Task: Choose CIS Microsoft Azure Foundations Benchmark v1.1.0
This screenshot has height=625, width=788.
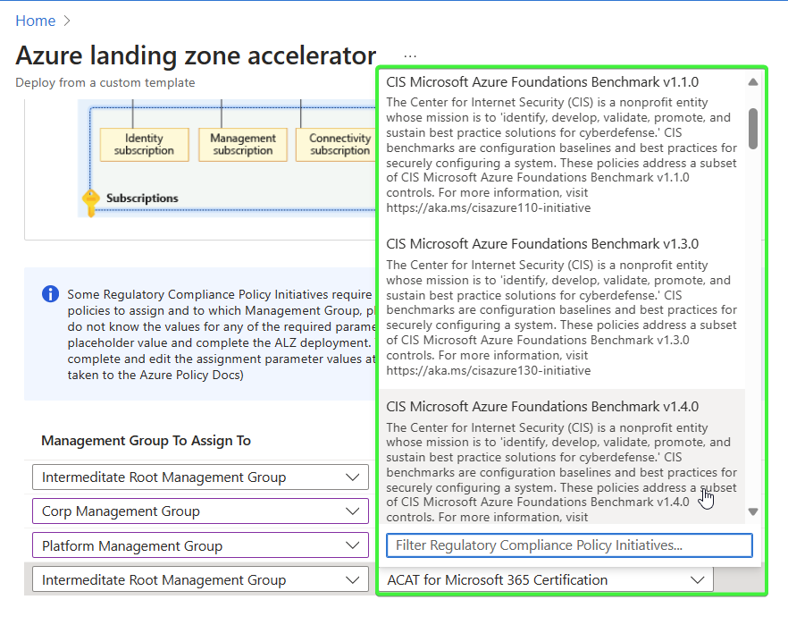Action: [x=562, y=145]
